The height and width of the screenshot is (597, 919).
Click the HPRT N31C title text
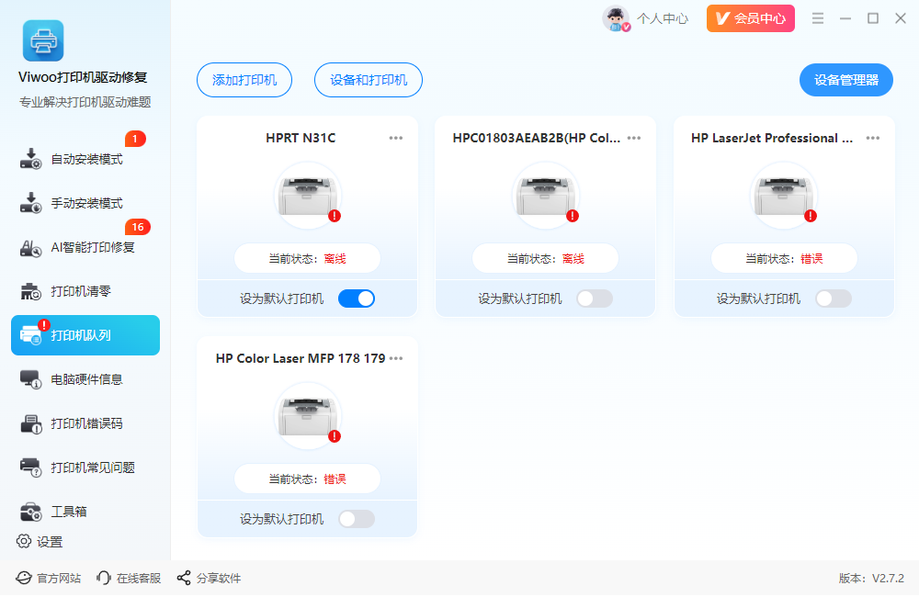pyautogui.click(x=301, y=139)
